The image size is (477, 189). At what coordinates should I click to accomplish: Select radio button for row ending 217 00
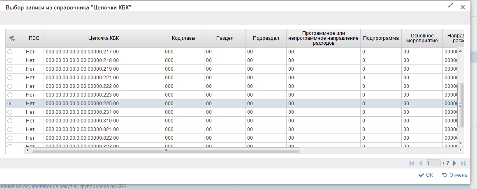coord(10,52)
